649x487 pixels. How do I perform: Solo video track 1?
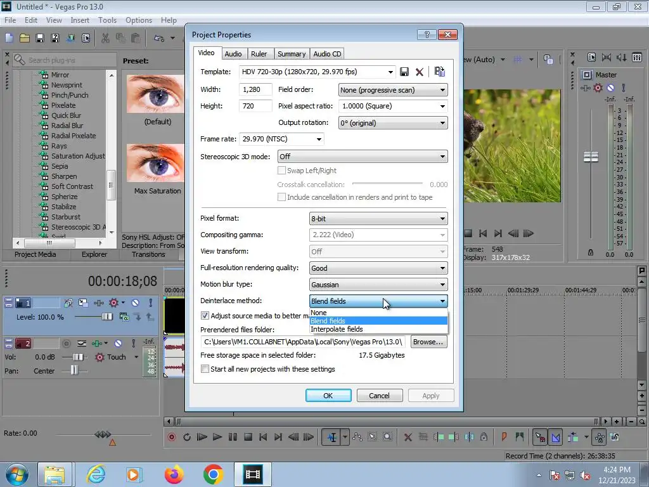150,302
